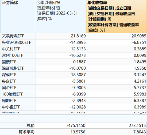Click the 总和 summary row label
This screenshot has width=147, height=135.
pyautogui.click(x=30, y=126)
